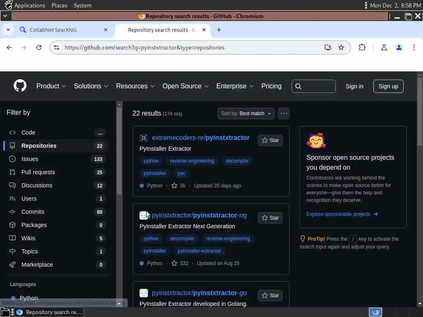Click the Discussions filter speech bubble icon
The height and width of the screenshot is (317, 423).
coord(12,185)
